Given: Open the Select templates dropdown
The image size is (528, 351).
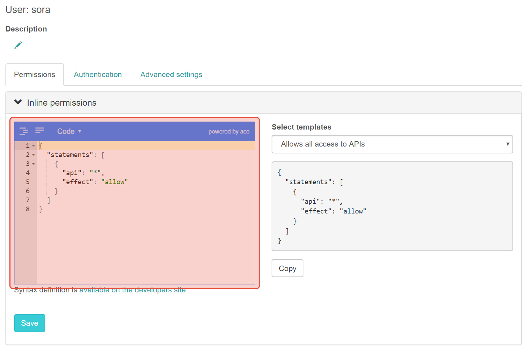Looking at the screenshot, I should (x=392, y=144).
